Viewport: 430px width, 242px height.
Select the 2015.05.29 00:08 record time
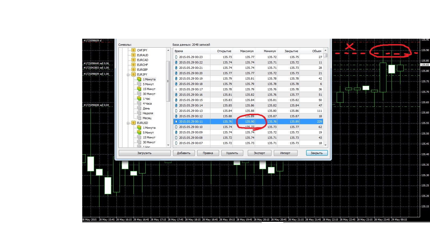(191, 138)
